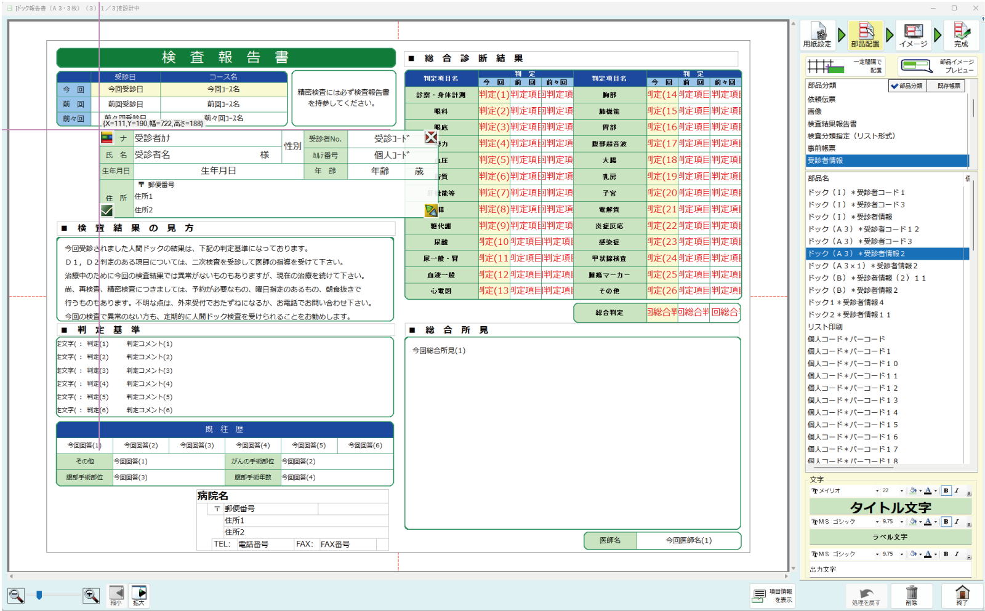Switch to the 既存帳票 tab
985x611 pixels.
[949, 86]
